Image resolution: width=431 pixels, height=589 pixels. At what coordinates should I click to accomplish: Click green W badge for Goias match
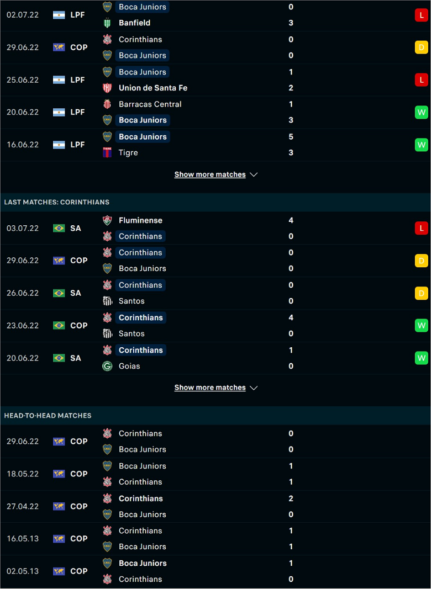422,358
